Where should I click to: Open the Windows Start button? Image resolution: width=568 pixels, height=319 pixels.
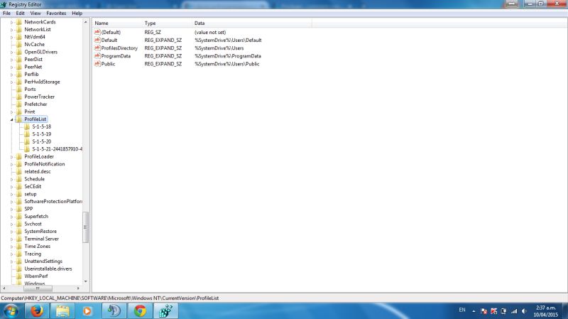click(11, 311)
